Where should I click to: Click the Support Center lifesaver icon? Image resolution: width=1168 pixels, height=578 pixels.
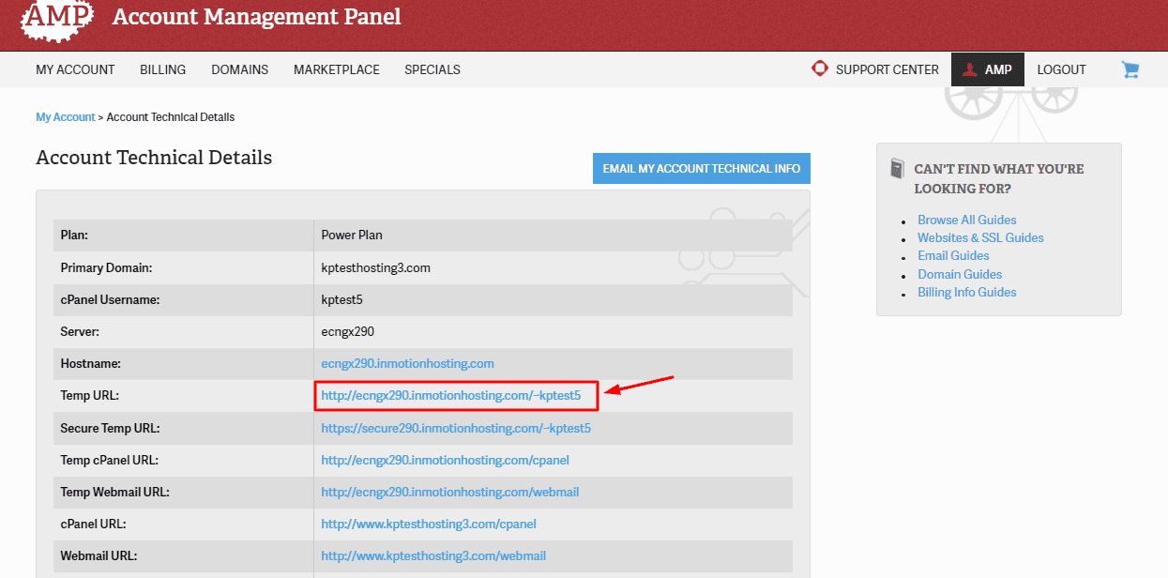pos(820,69)
